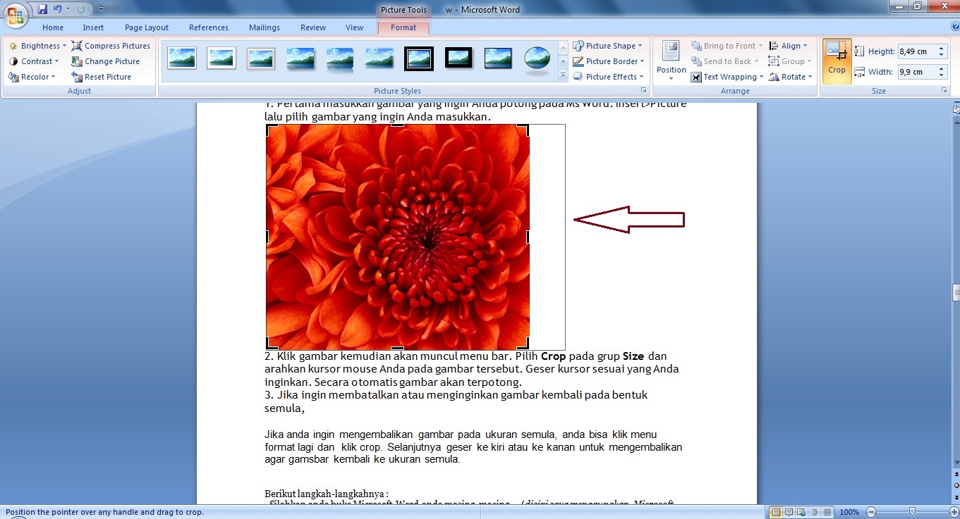Image resolution: width=960 pixels, height=519 pixels.
Task: Apply the second picture style with white frame
Action: [221, 58]
